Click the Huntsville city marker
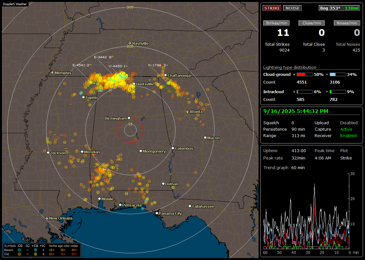Viewport: 365px width, 260px height. pos(134,84)
